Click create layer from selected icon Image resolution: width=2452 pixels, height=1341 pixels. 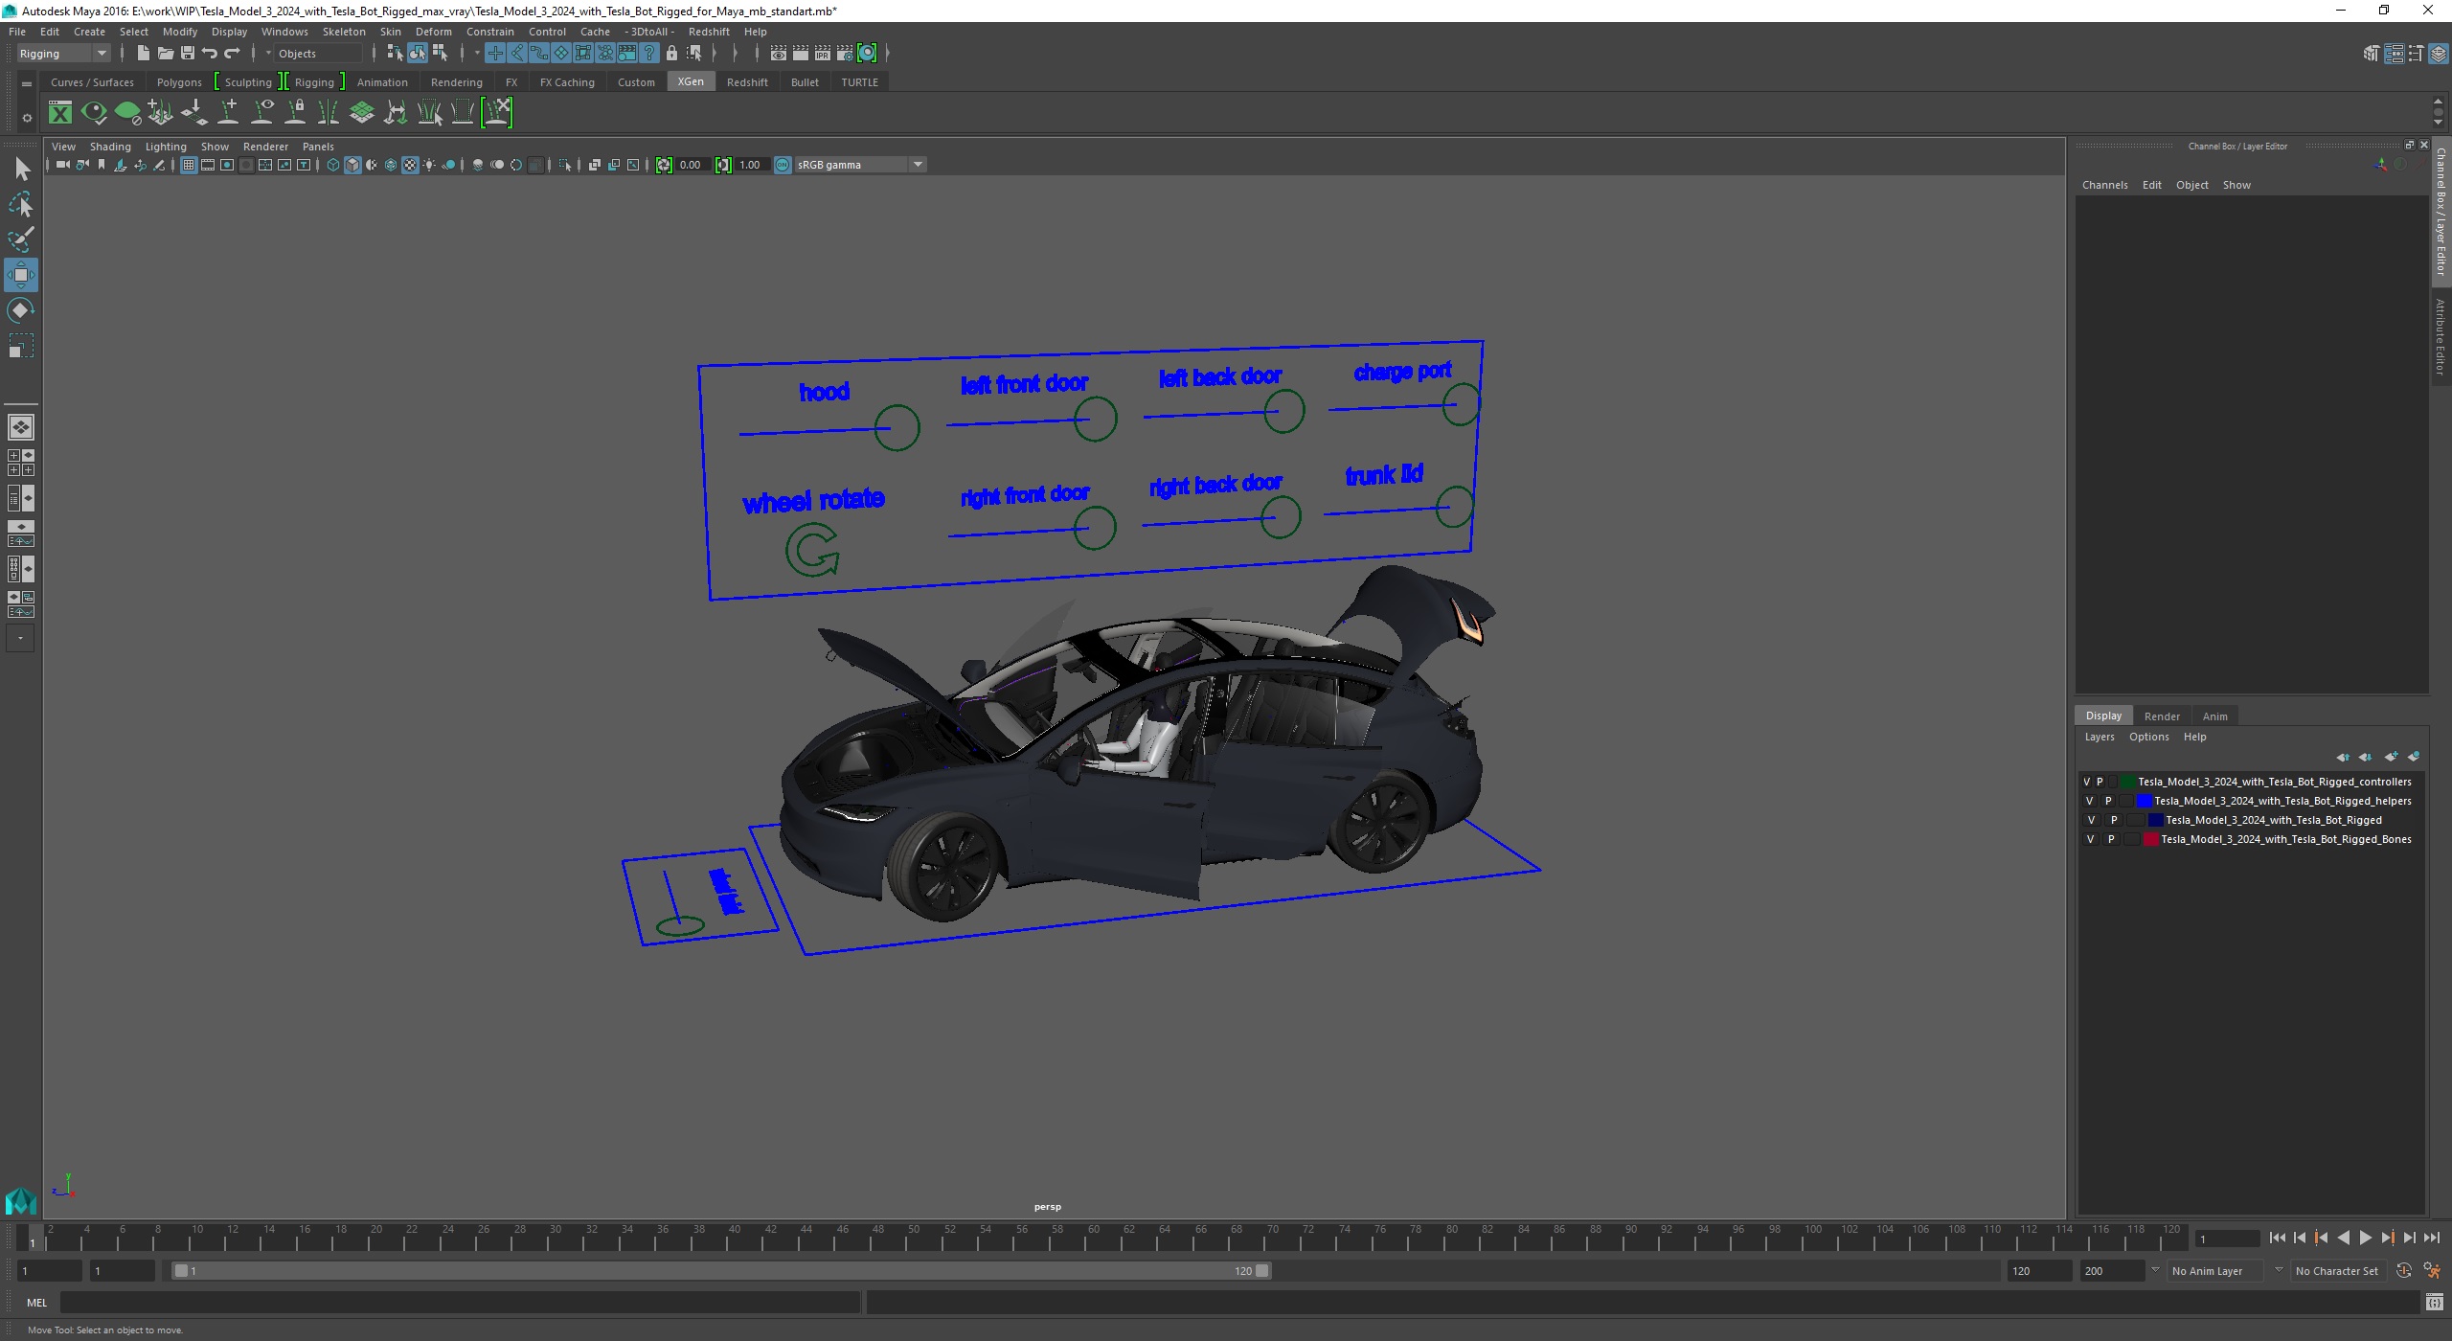(2414, 757)
